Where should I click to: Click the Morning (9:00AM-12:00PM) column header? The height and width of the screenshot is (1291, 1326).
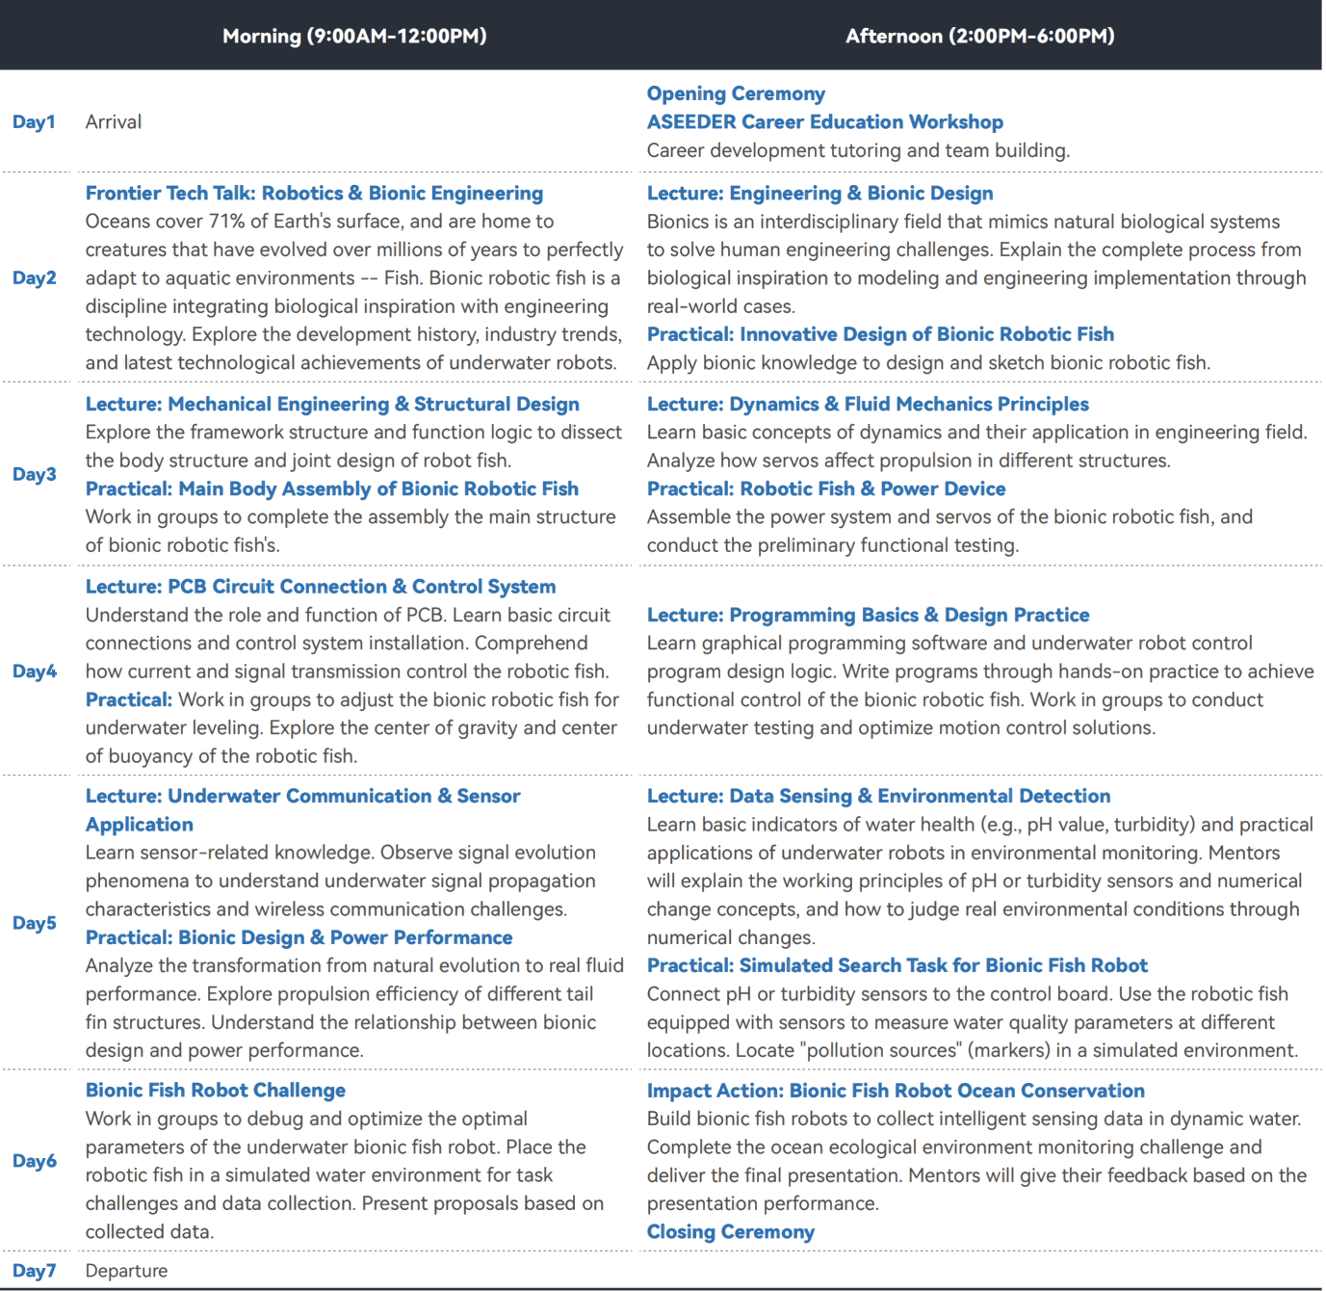[353, 37]
